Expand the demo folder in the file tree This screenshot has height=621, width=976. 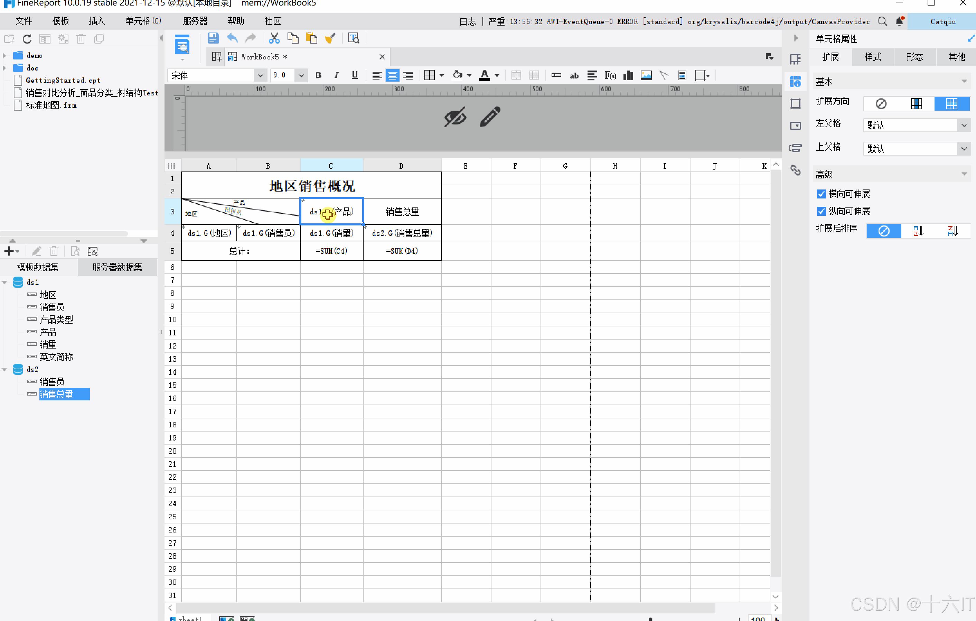point(4,56)
